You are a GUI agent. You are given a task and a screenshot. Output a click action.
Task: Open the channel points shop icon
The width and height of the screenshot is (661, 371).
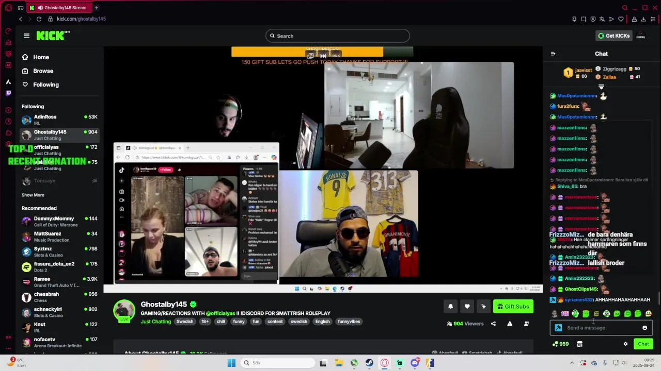(x=579, y=344)
